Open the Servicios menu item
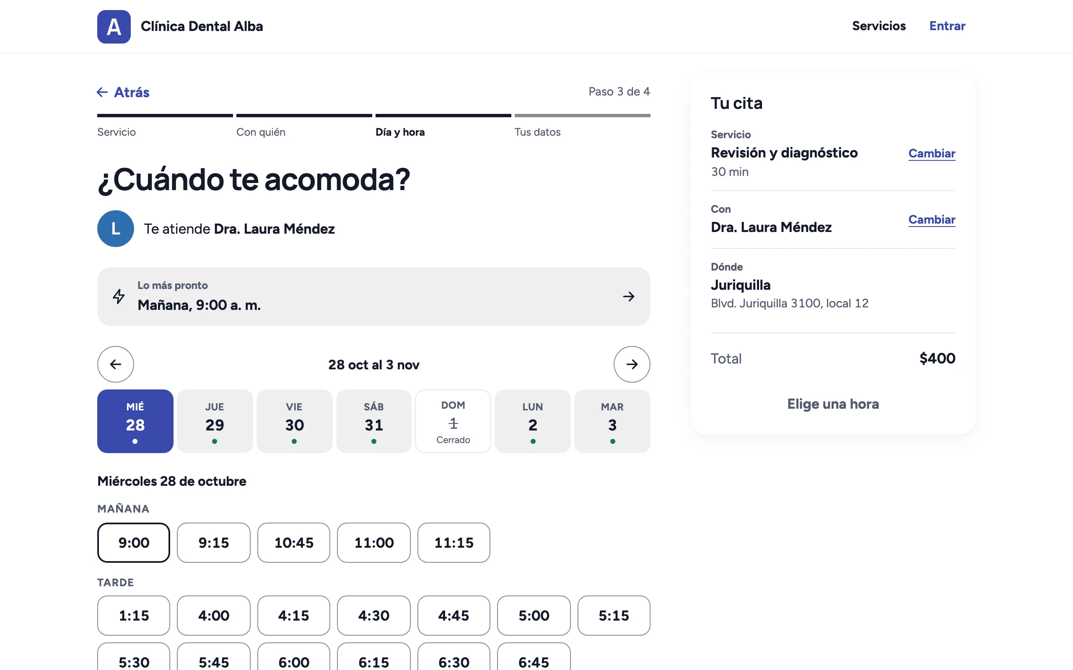The image size is (1073, 670). point(879,26)
